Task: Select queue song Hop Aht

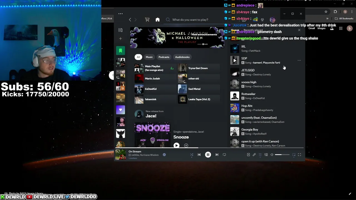Action: point(266,108)
